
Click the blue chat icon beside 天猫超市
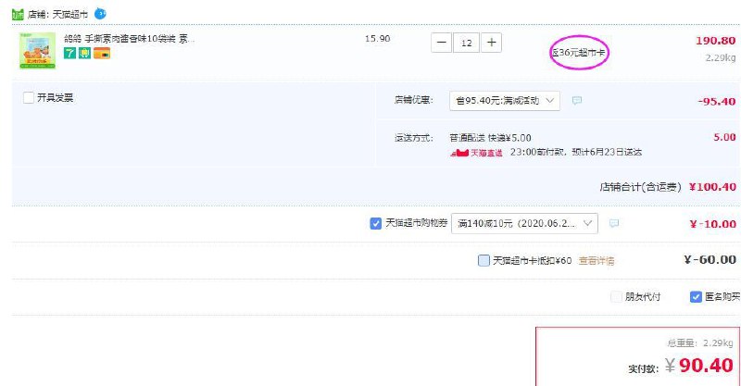click(100, 14)
